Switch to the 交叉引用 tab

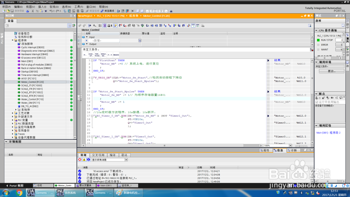(98, 155)
